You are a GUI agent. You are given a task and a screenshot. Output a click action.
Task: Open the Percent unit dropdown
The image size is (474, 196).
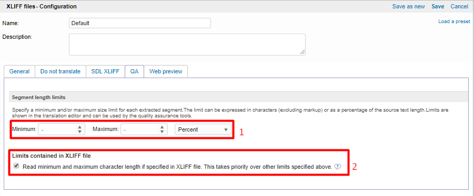pyautogui.click(x=203, y=129)
